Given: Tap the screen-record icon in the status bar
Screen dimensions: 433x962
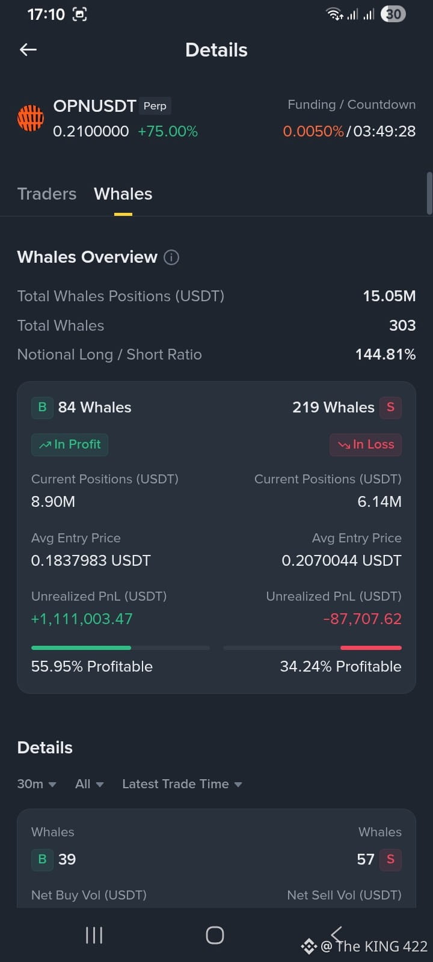Looking at the screenshot, I should coord(79,14).
